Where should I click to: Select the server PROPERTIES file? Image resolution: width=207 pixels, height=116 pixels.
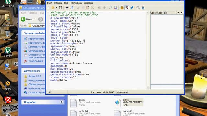pyautogui.click(x=129, y=102)
